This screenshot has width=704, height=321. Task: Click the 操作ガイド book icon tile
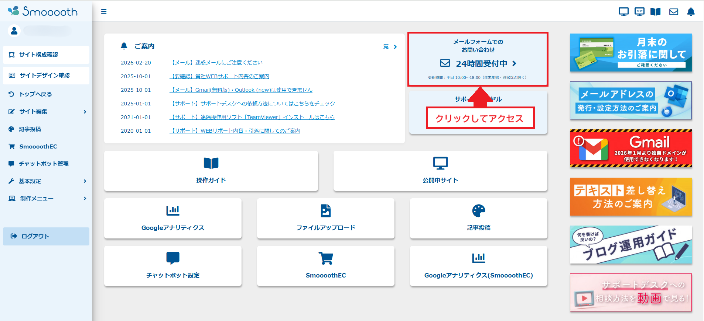[211, 171]
